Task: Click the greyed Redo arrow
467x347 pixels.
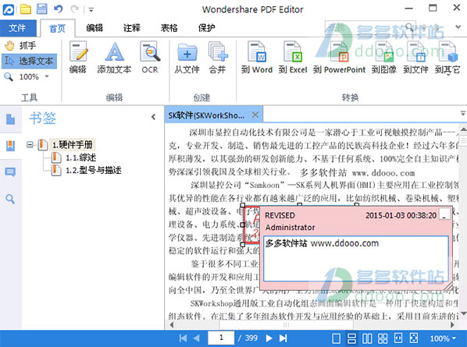Action: pos(74,9)
